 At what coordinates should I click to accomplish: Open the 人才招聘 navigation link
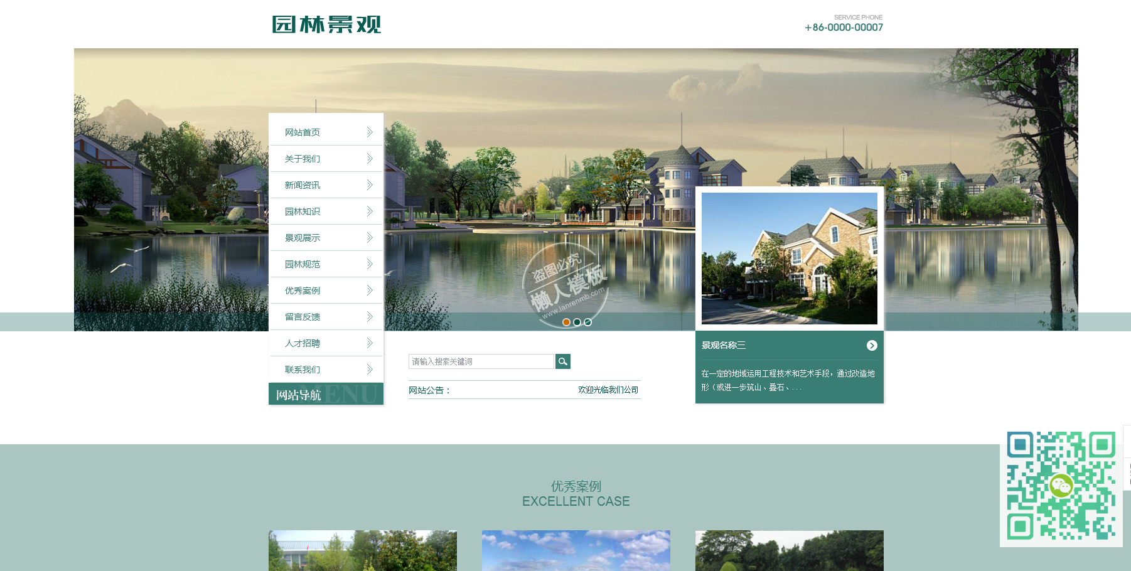click(303, 343)
